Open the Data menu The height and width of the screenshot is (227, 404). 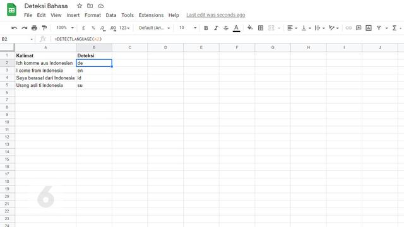(111, 15)
